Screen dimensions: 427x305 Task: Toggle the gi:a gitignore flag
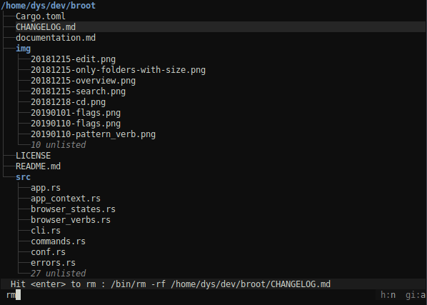(x=416, y=295)
